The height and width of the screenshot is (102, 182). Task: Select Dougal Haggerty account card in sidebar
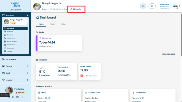pos(15,22)
